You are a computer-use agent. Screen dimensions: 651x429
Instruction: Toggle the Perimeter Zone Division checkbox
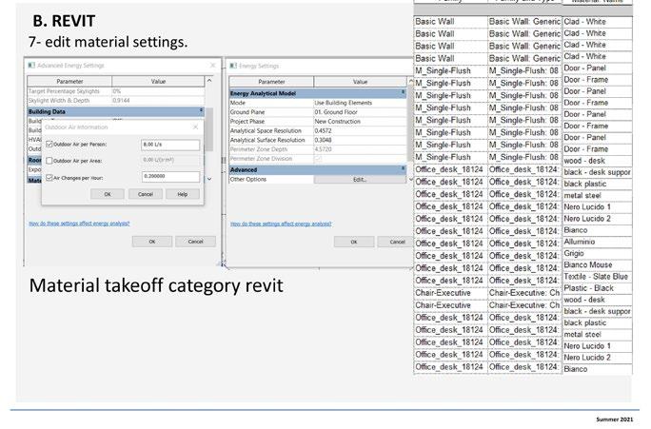(318, 159)
